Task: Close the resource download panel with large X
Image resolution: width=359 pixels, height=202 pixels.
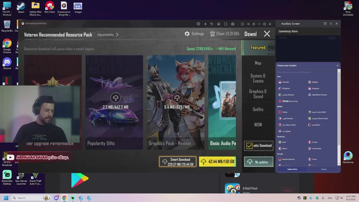Action: (x=267, y=34)
